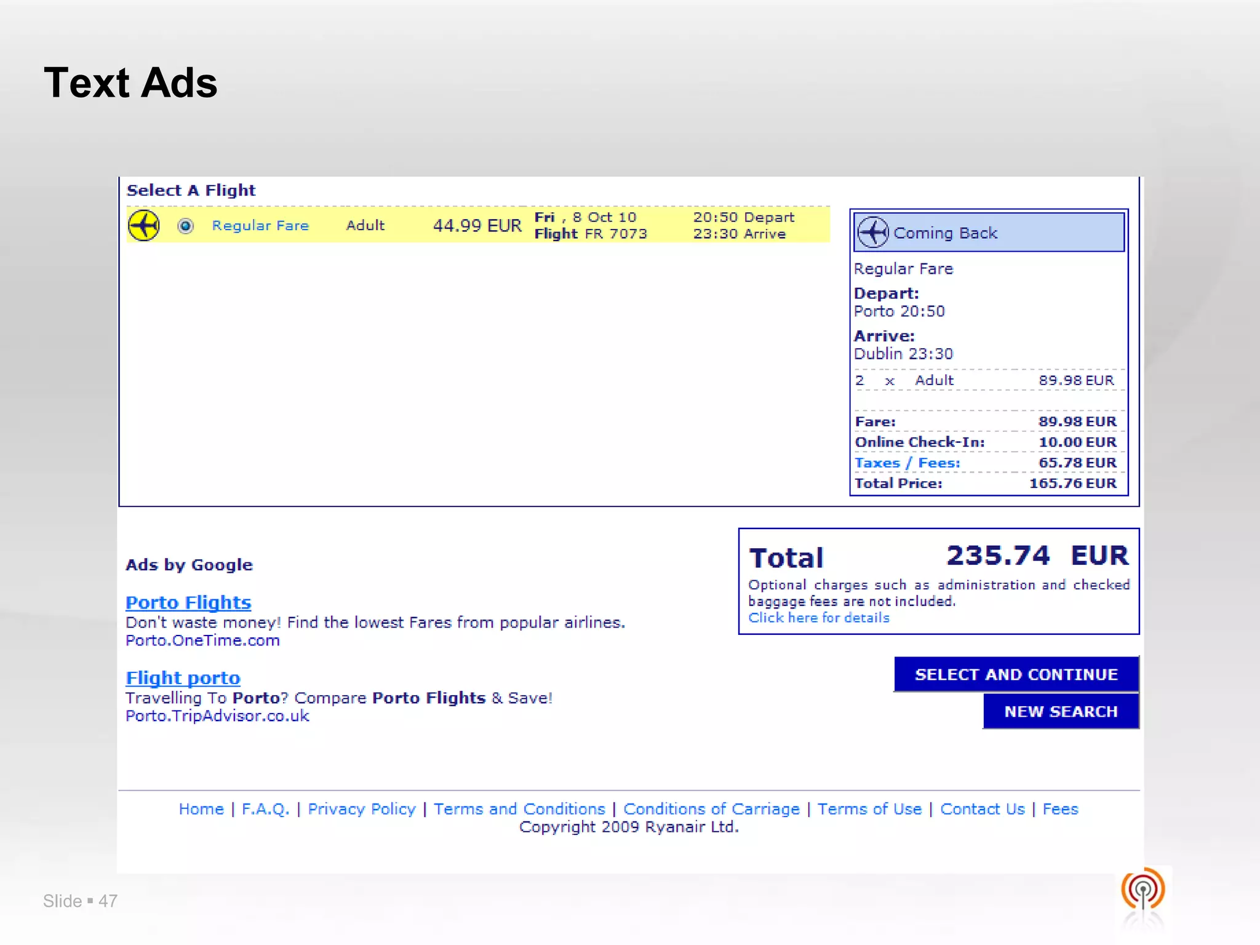Click the Online Check-In 10.00 EUR value
1260x945 pixels.
tap(1077, 442)
